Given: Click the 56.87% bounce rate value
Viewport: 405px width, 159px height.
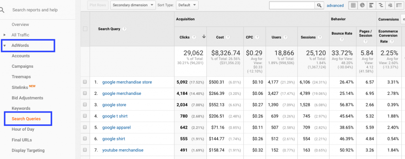Looking at the screenshot, I should [x=346, y=105].
